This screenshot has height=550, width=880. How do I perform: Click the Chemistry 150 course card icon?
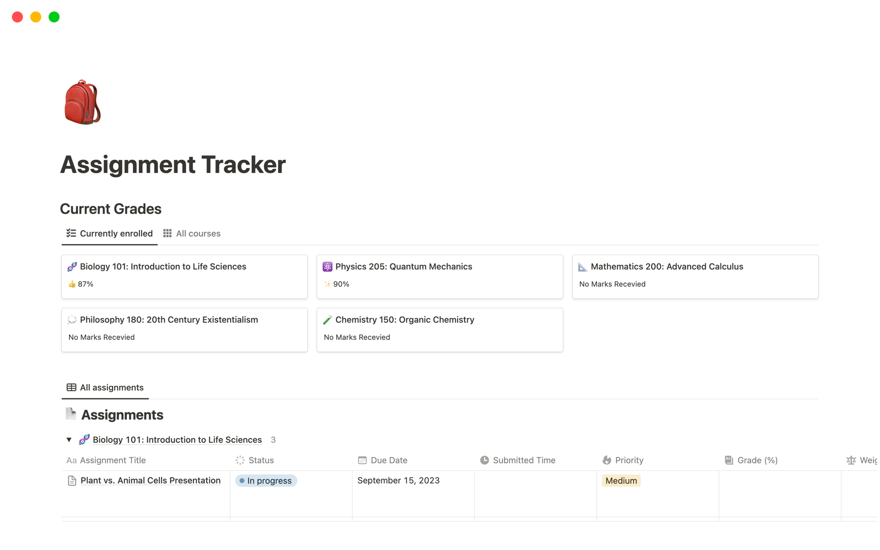[328, 319]
